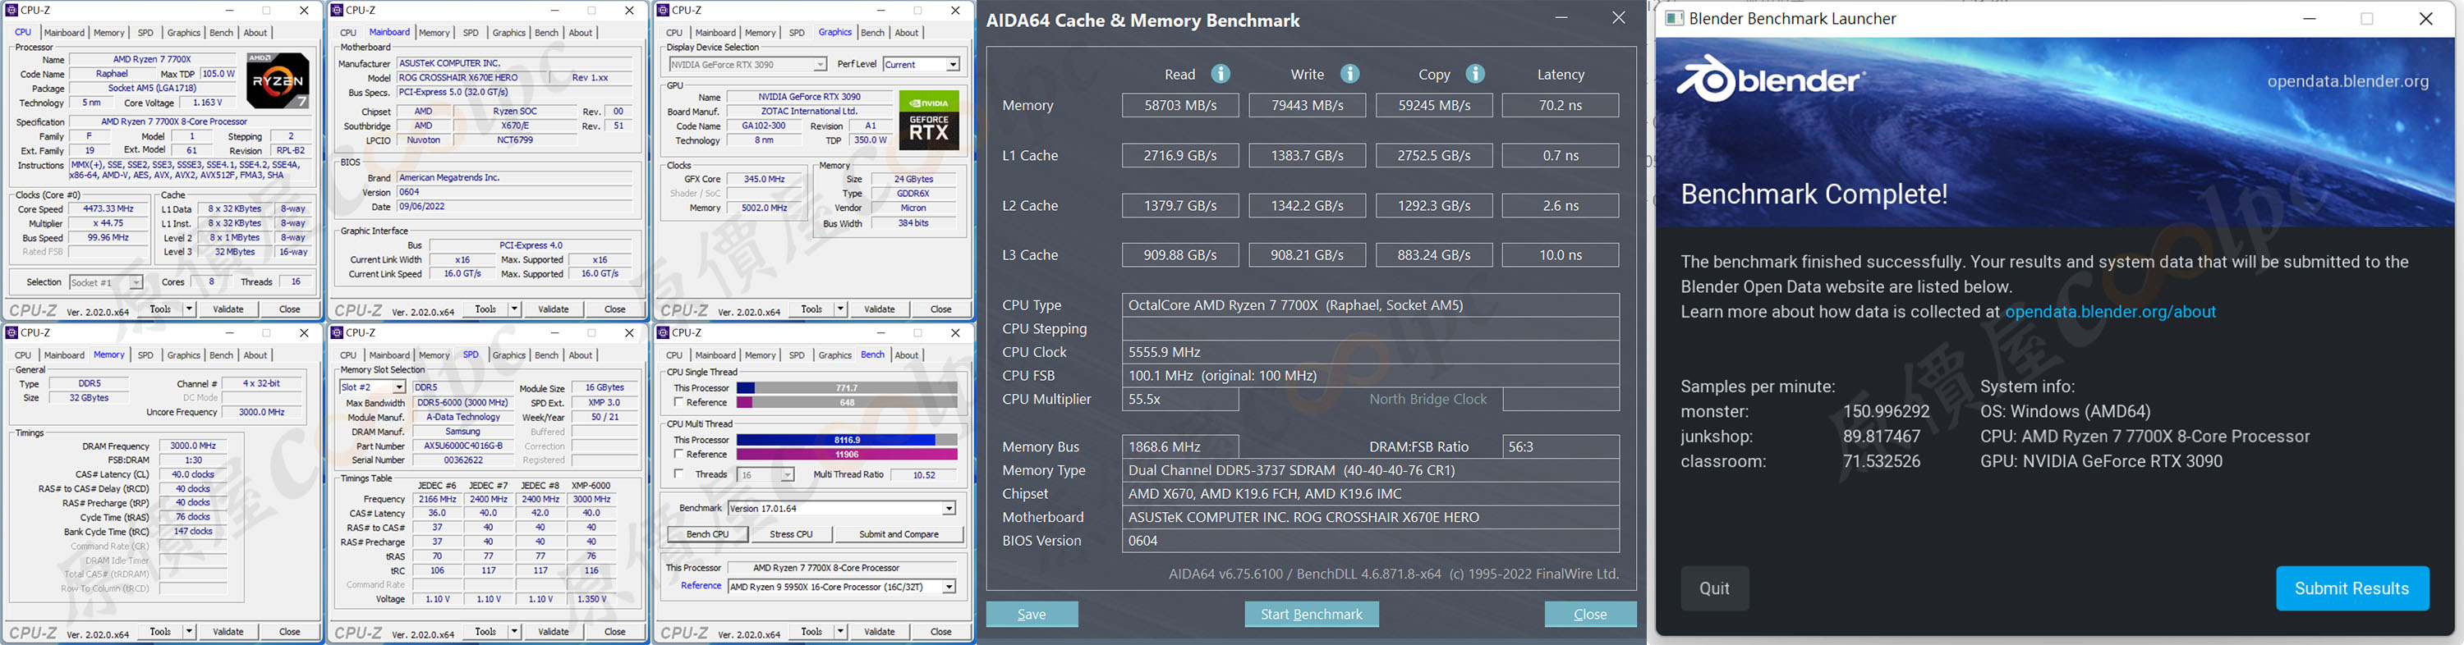Tick the Threads checkbox in the CPU-Z Bench tab
2464x645 pixels.
[x=678, y=474]
